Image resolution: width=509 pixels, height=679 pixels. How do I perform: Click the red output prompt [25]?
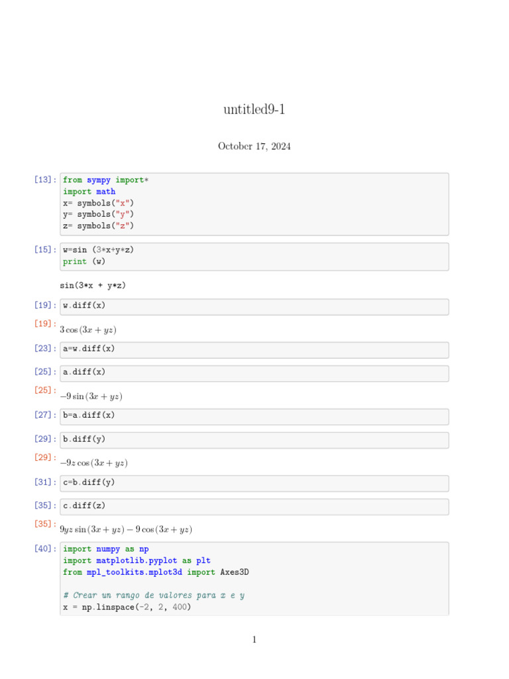(46, 391)
